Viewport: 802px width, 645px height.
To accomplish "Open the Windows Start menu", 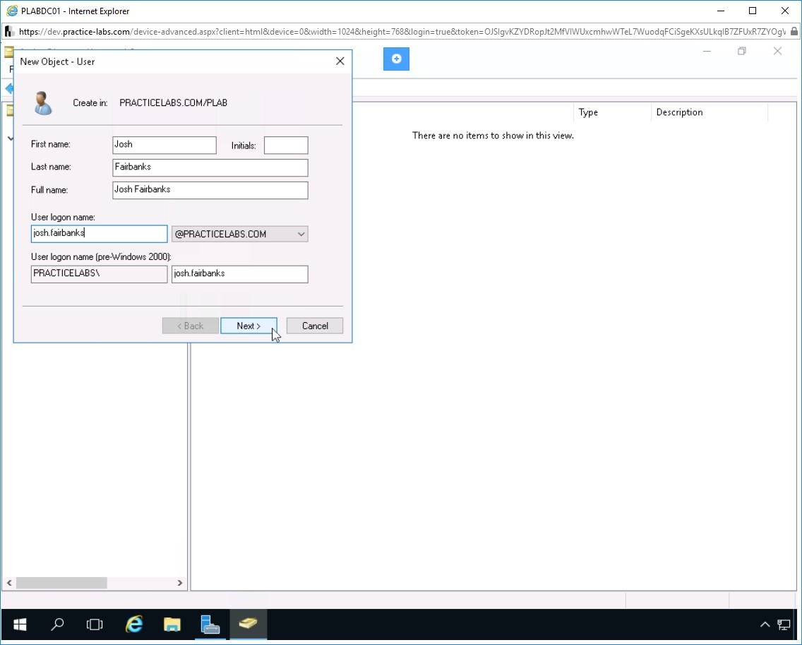I will click(20, 624).
